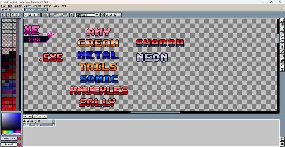Click the palette lock edit-mode icon
Image resolution: width=285 pixels, height=147 pixels.
coord(3,15)
